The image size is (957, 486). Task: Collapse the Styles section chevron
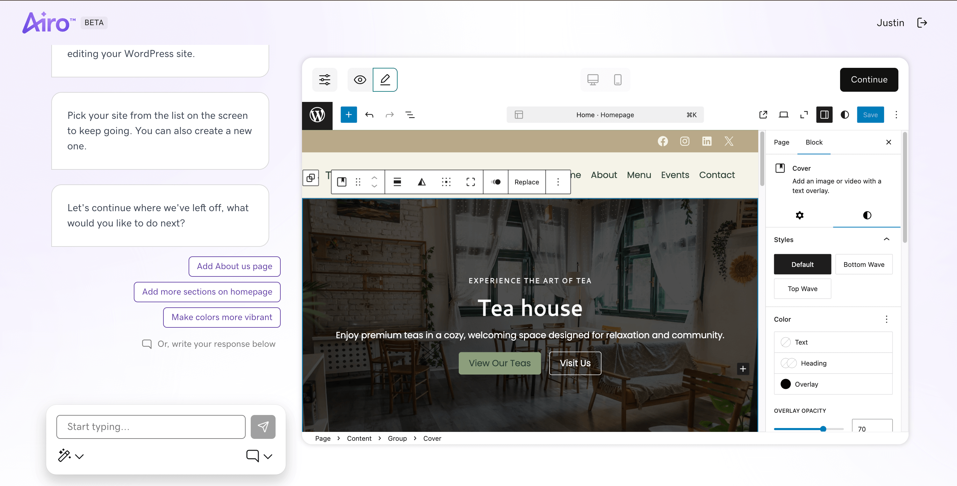coord(887,239)
